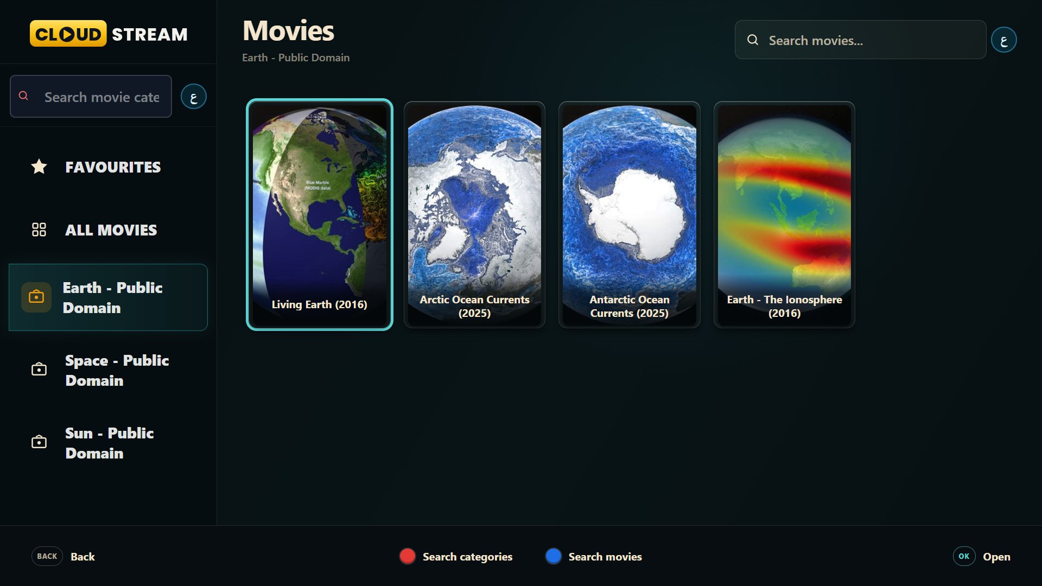The image size is (1042, 586).
Task: Select the Space - Public Domain category
Action: click(x=108, y=370)
